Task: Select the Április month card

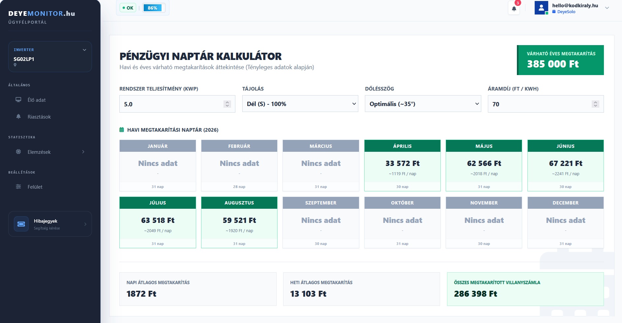Action: [x=402, y=165]
